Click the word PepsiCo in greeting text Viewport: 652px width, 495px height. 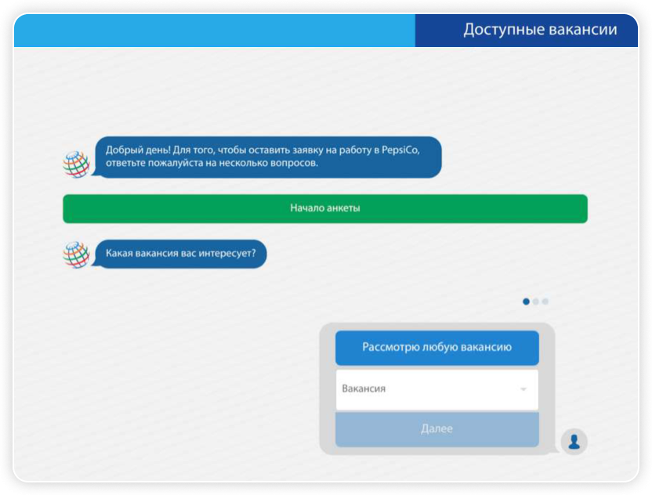click(x=400, y=150)
